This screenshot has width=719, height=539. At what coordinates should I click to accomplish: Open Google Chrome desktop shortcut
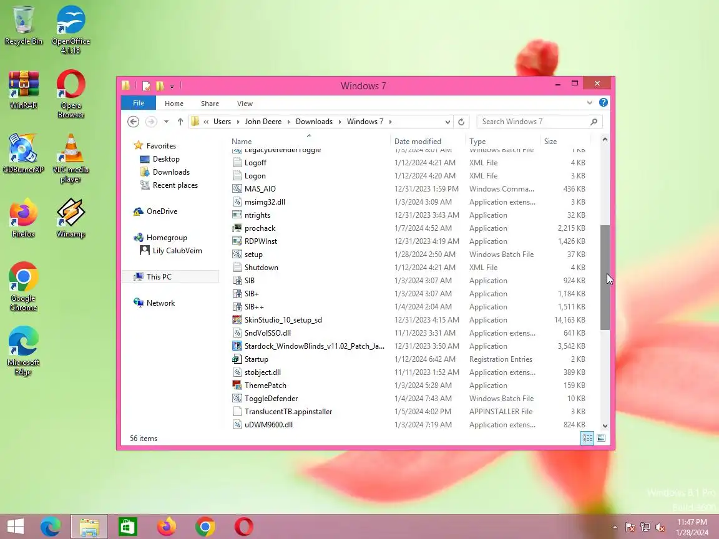coord(23,287)
